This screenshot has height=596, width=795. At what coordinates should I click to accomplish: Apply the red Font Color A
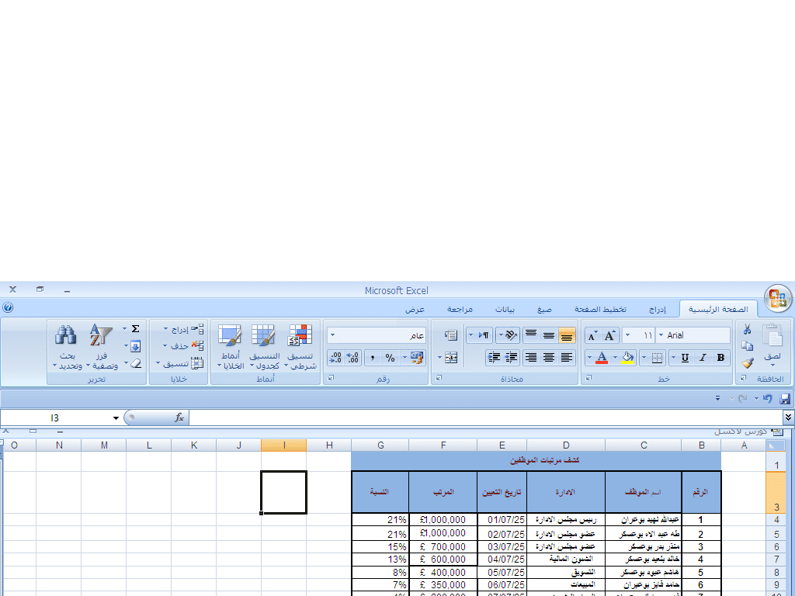pos(602,358)
